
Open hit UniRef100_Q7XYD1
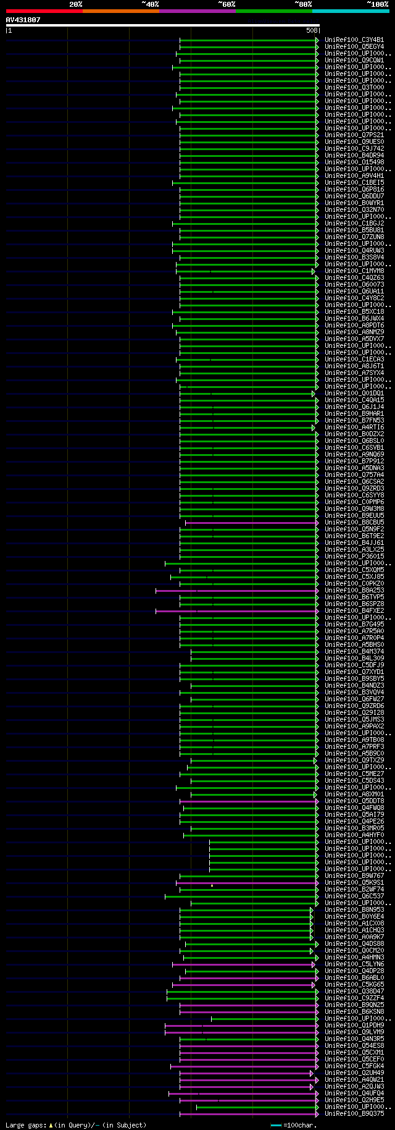354,672
